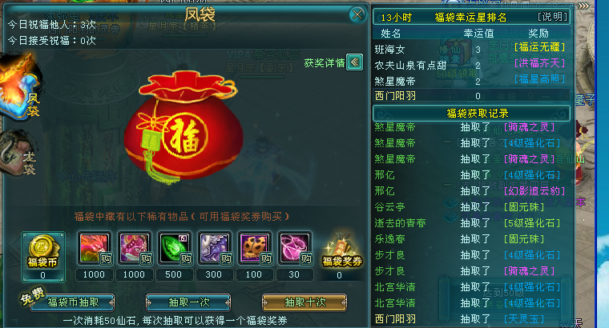609x328 pixels.
Task: Draw ten times with 抽取十次 button
Action: click(304, 302)
